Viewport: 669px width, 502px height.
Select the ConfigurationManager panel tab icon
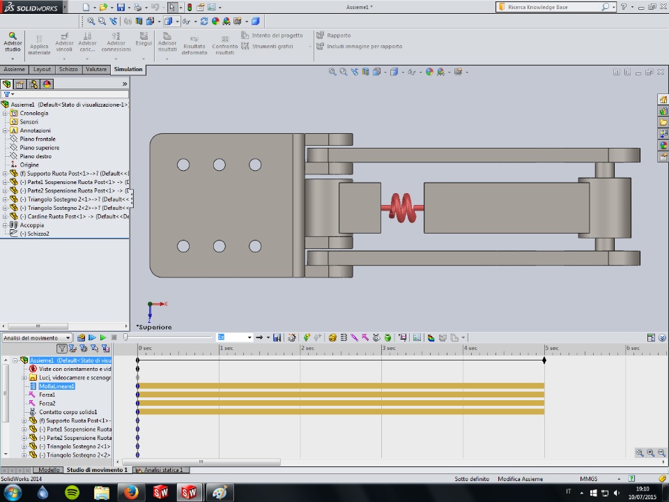point(33,84)
